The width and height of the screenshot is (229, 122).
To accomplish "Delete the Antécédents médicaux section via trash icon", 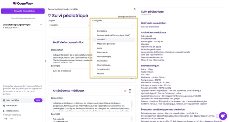I will (x=125, y=91).
